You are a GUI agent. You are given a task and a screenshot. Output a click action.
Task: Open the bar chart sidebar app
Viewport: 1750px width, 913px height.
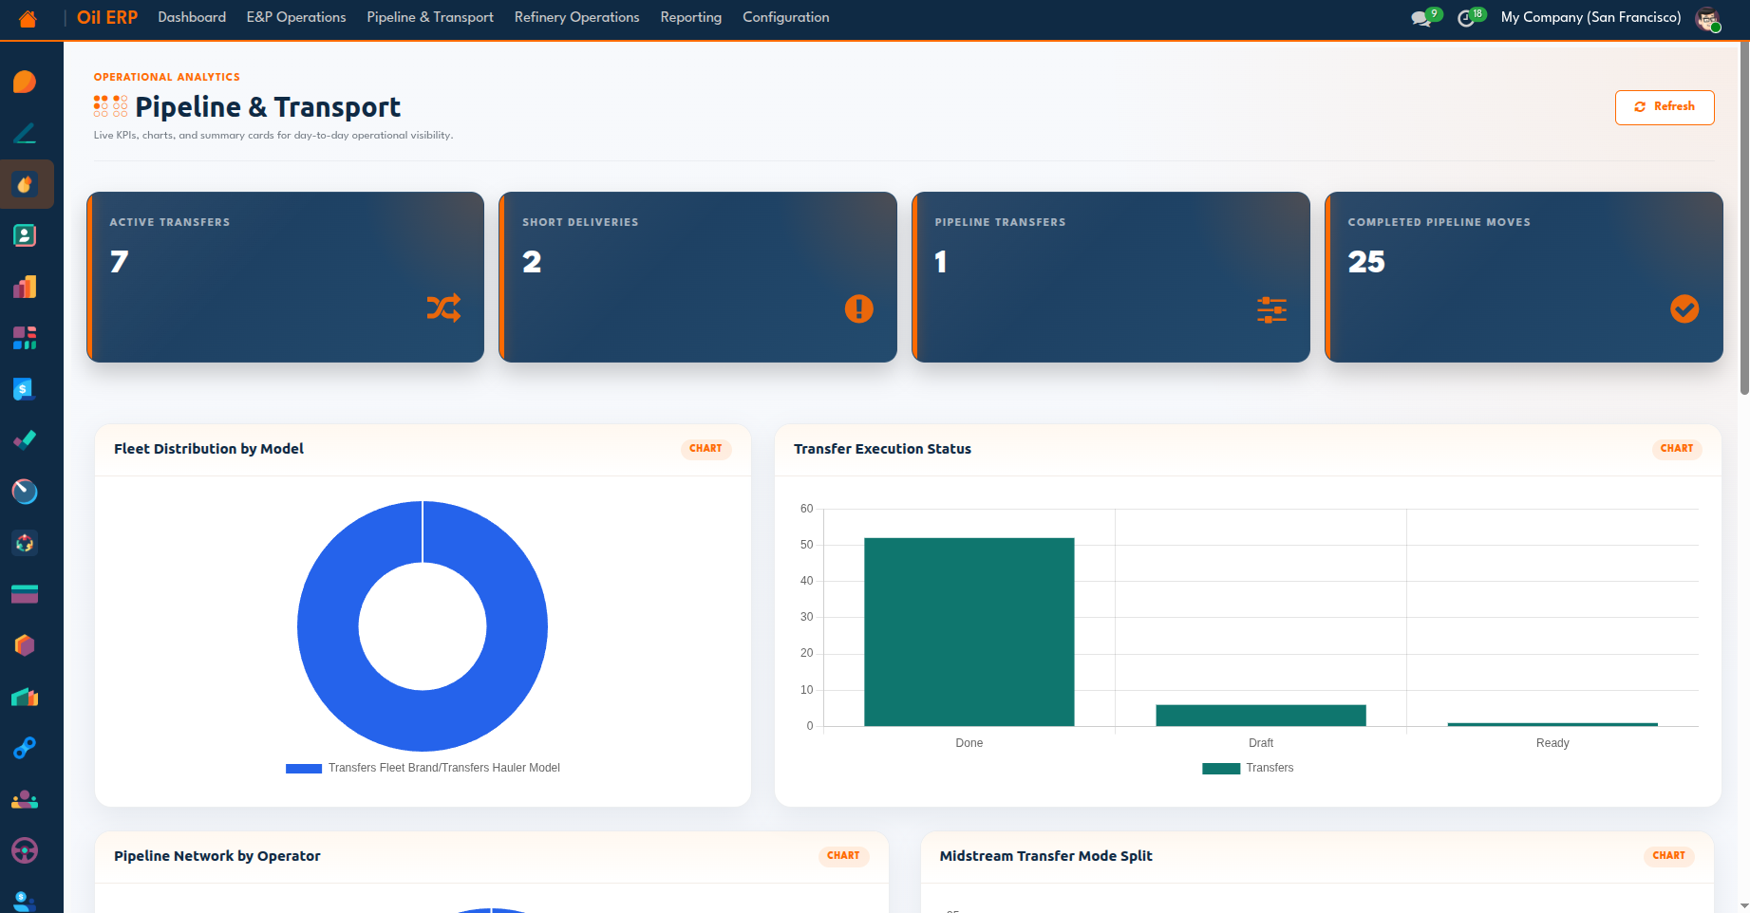click(25, 287)
